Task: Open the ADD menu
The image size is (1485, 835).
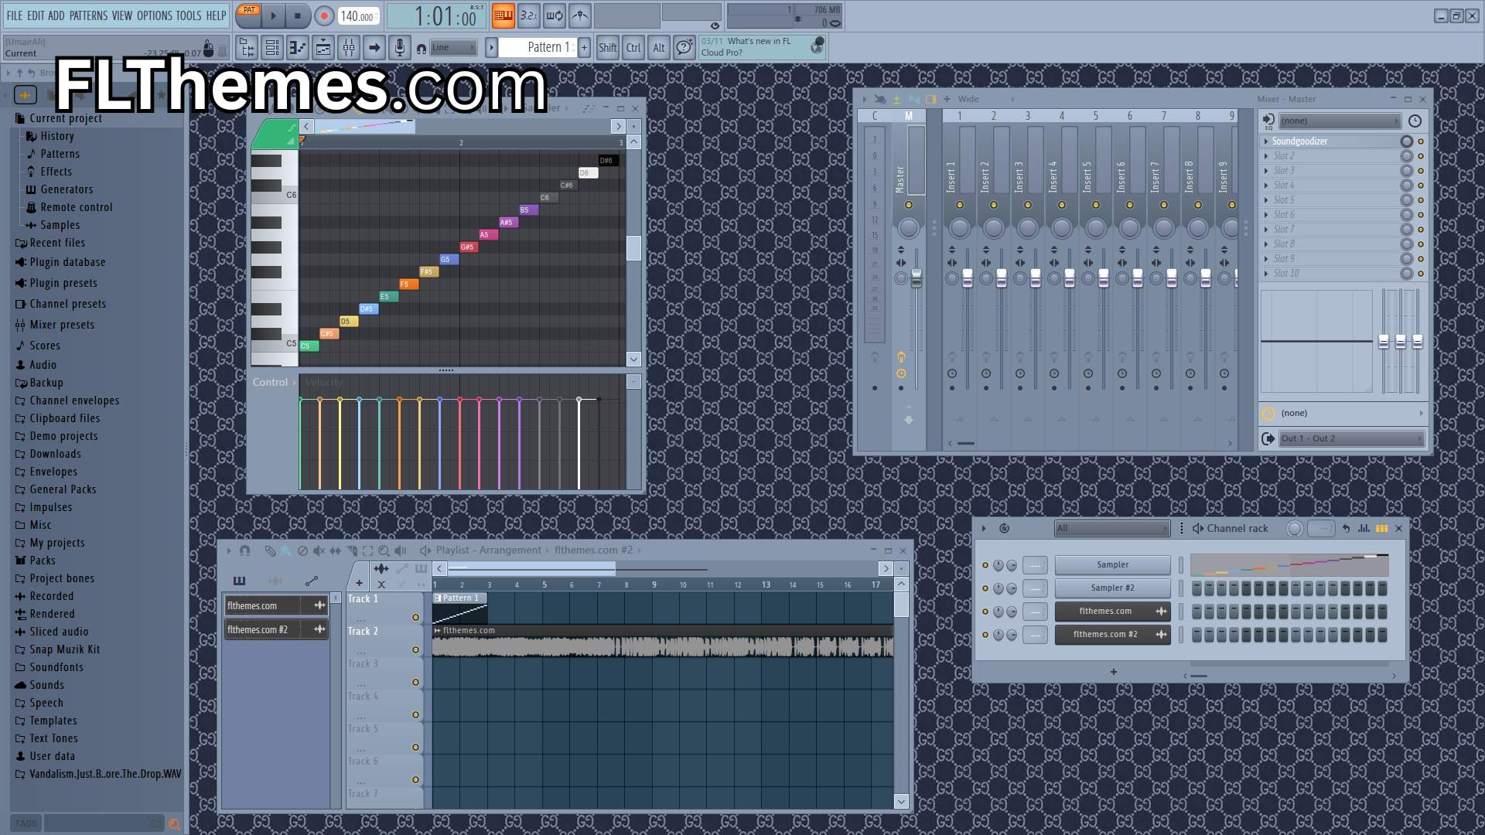Action: [x=56, y=15]
